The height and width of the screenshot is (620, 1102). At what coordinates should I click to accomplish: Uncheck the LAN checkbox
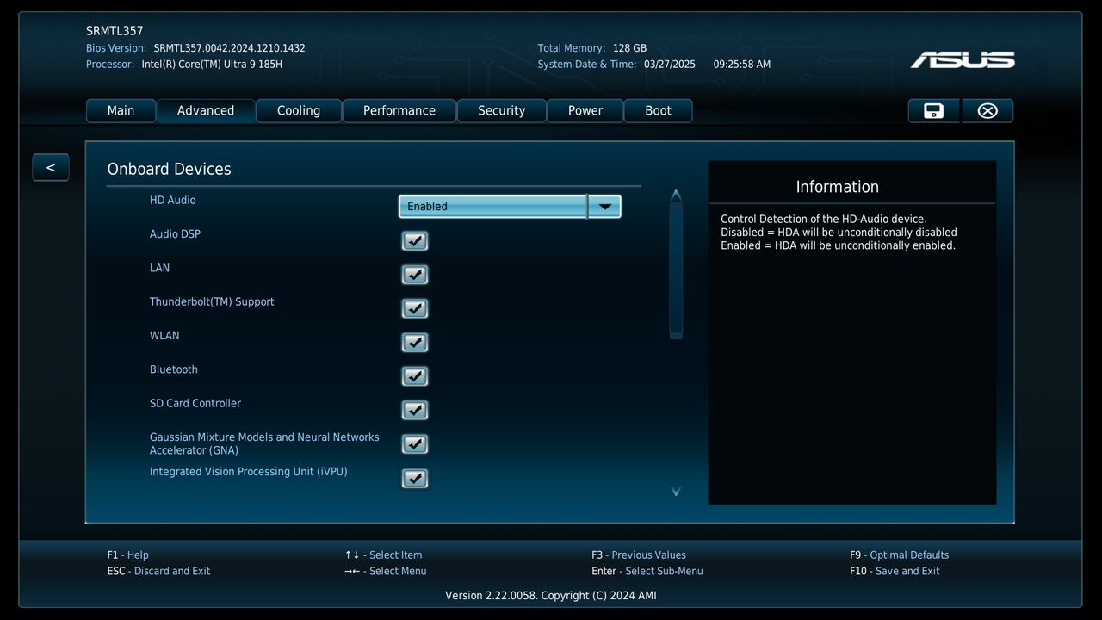pyautogui.click(x=415, y=275)
